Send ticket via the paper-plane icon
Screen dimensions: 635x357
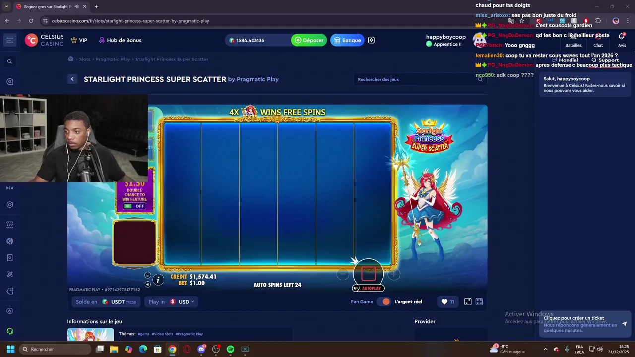coord(624,324)
